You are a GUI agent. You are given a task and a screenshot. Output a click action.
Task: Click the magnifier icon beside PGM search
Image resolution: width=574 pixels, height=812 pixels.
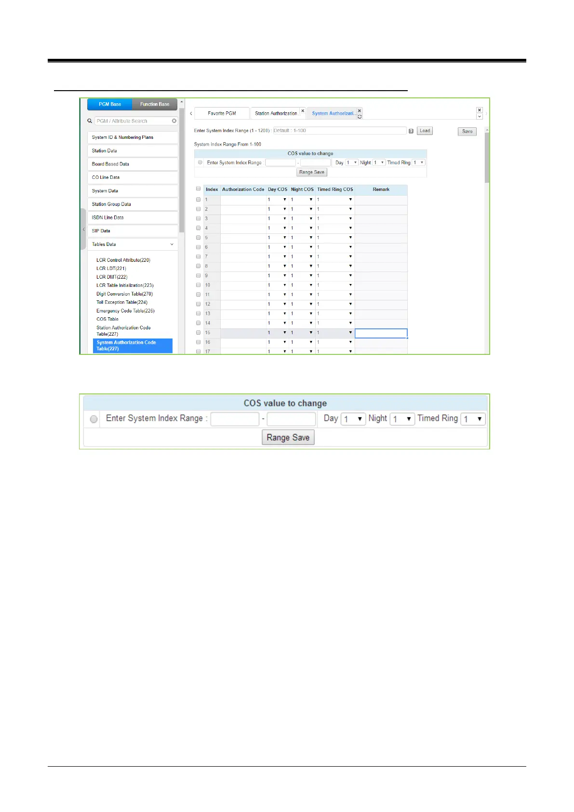(x=90, y=121)
